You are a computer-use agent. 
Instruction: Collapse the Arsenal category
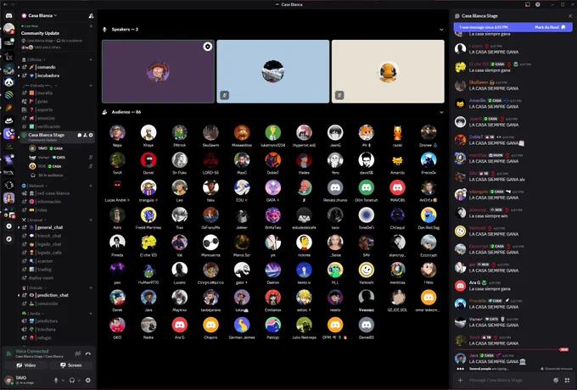(x=34, y=220)
